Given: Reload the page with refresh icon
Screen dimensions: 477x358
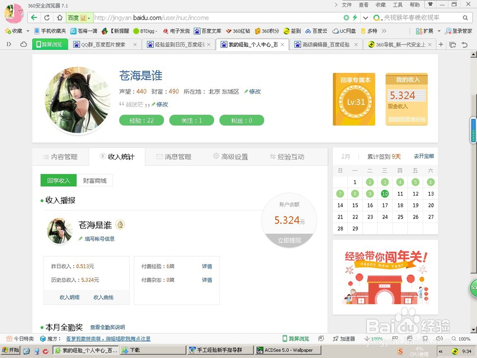Looking at the screenshot, I should (47, 18).
